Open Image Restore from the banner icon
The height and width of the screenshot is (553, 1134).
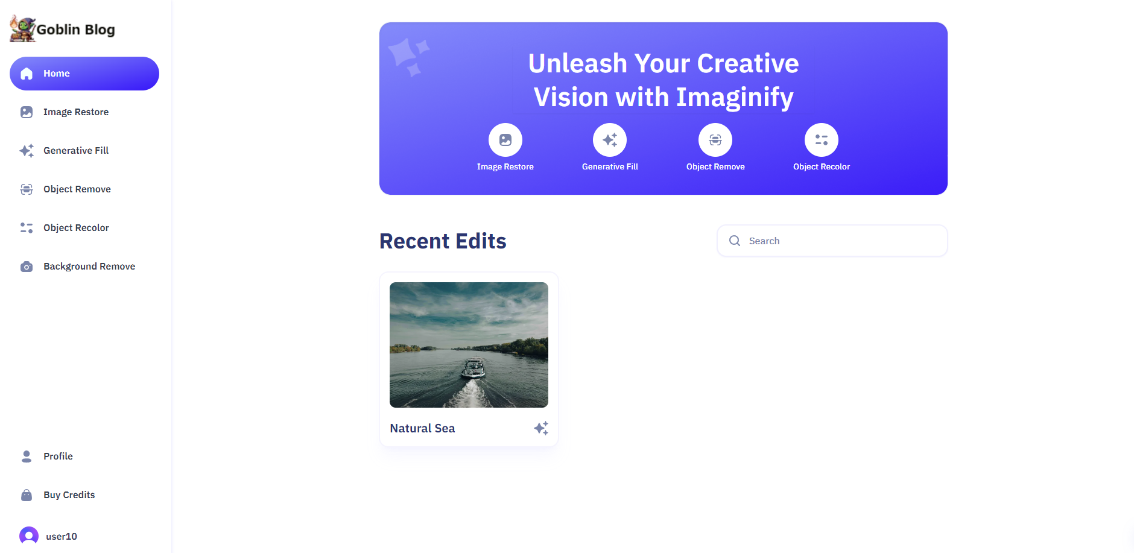(x=505, y=140)
